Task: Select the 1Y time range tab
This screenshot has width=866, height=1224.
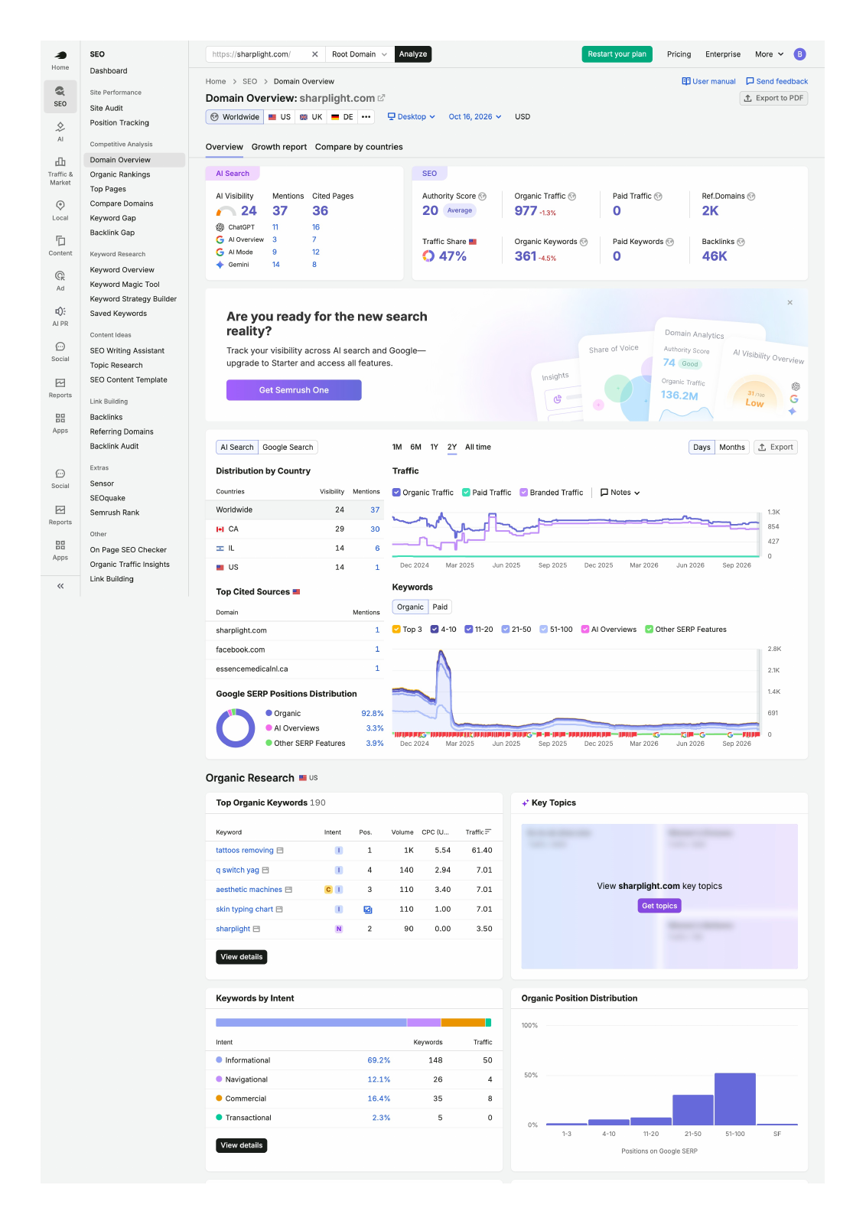Action: tap(434, 448)
